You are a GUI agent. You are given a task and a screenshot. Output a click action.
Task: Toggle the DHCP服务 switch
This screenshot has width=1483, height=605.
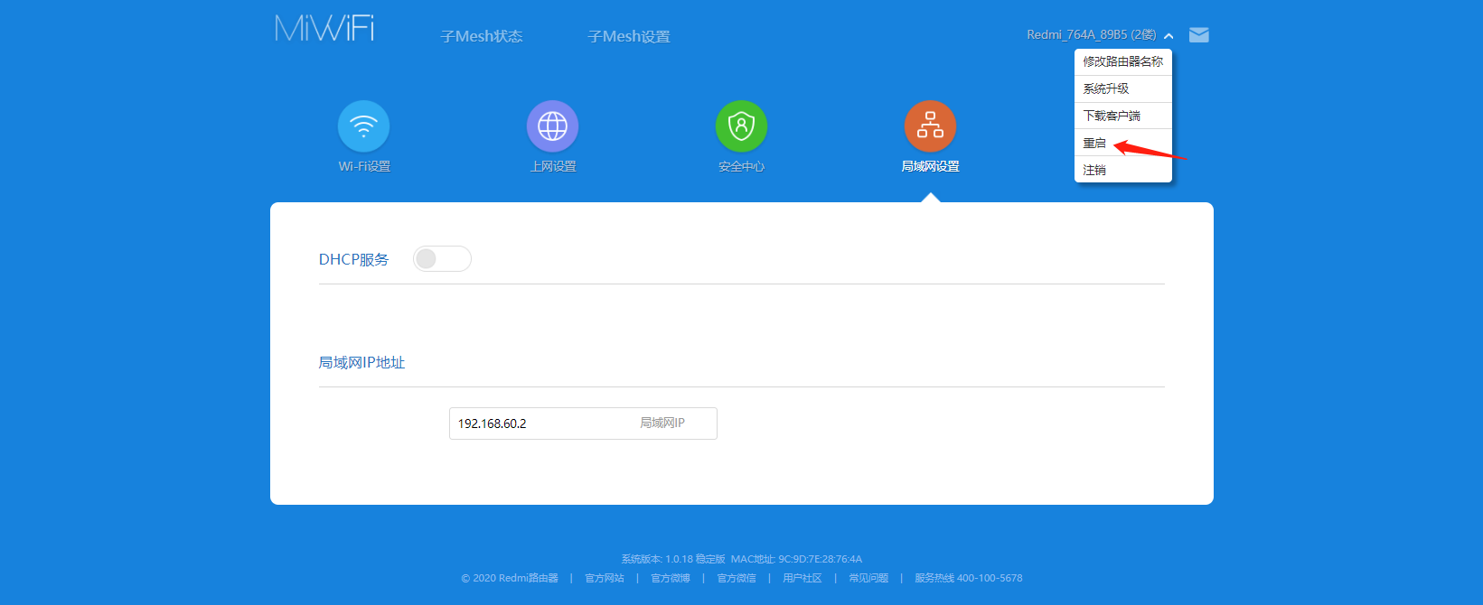tap(442, 259)
